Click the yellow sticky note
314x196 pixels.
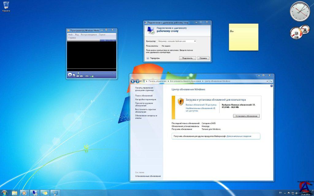243,37
